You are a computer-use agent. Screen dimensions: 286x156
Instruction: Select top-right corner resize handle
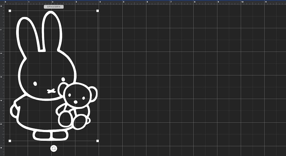(98, 11)
